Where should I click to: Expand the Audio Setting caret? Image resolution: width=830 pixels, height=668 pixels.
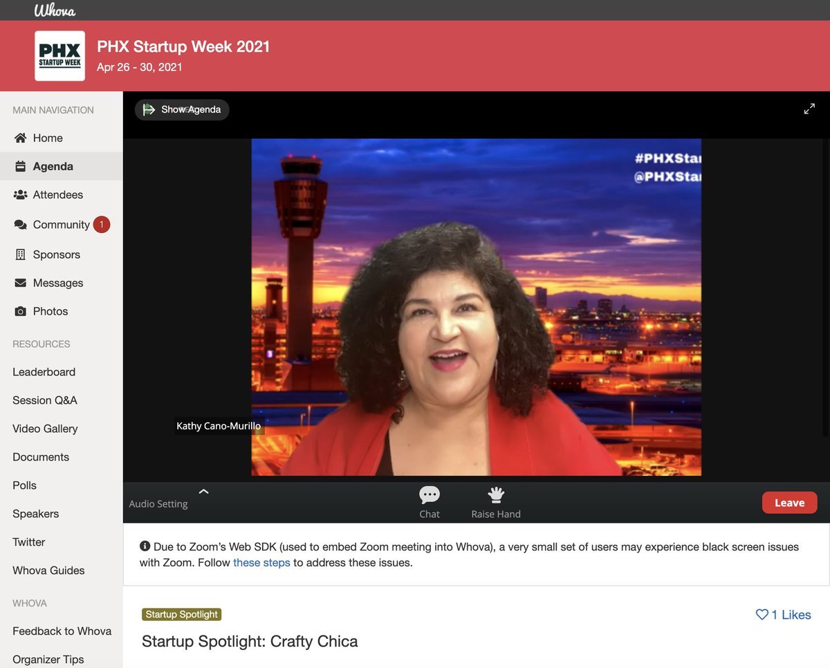(x=203, y=492)
